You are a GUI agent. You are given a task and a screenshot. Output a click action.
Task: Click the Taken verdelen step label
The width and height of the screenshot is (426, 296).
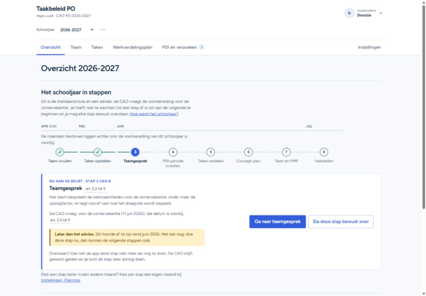(211, 161)
